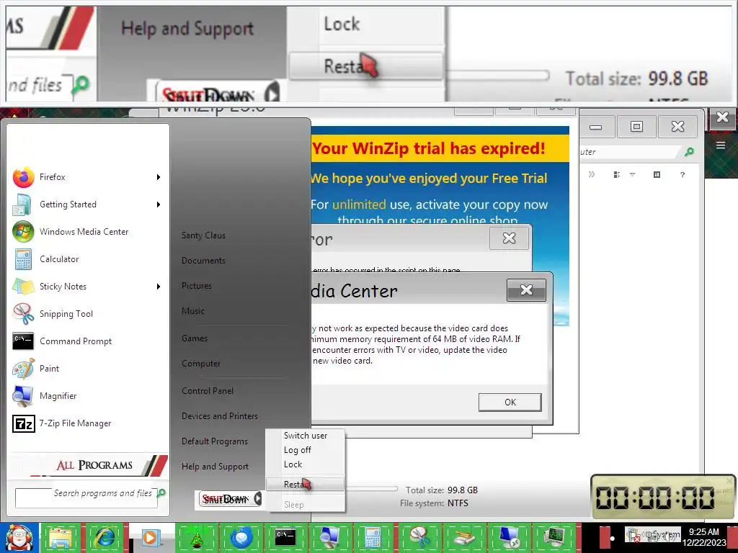The width and height of the screenshot is (738, 553).
Task: Toggle the Explorer preview pane icon
Action: [x=657, y=174]
